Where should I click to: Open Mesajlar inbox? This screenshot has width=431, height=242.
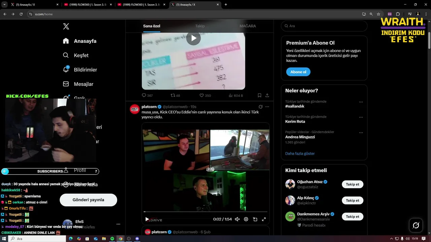pos(78,84)
